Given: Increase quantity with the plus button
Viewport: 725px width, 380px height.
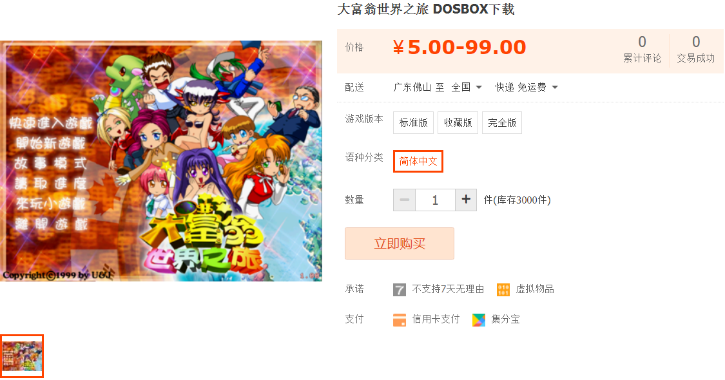Looking at the screenshot, I should [466, 200].
